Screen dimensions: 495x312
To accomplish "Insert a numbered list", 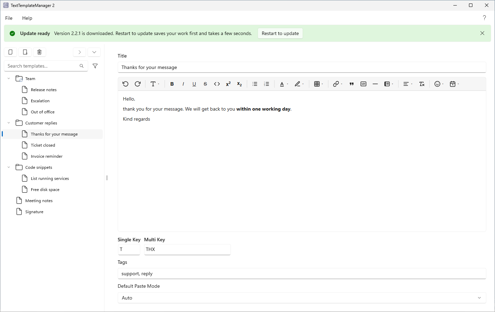I will (x=267, y=84).
